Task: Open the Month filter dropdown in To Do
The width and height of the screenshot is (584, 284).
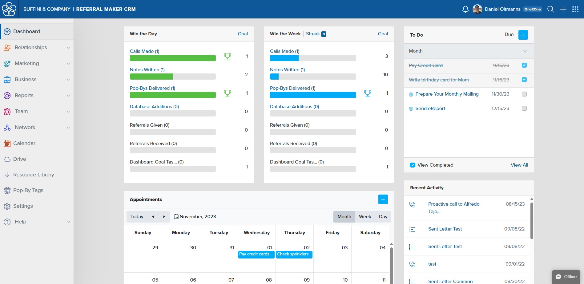Action: pos(469,51)
